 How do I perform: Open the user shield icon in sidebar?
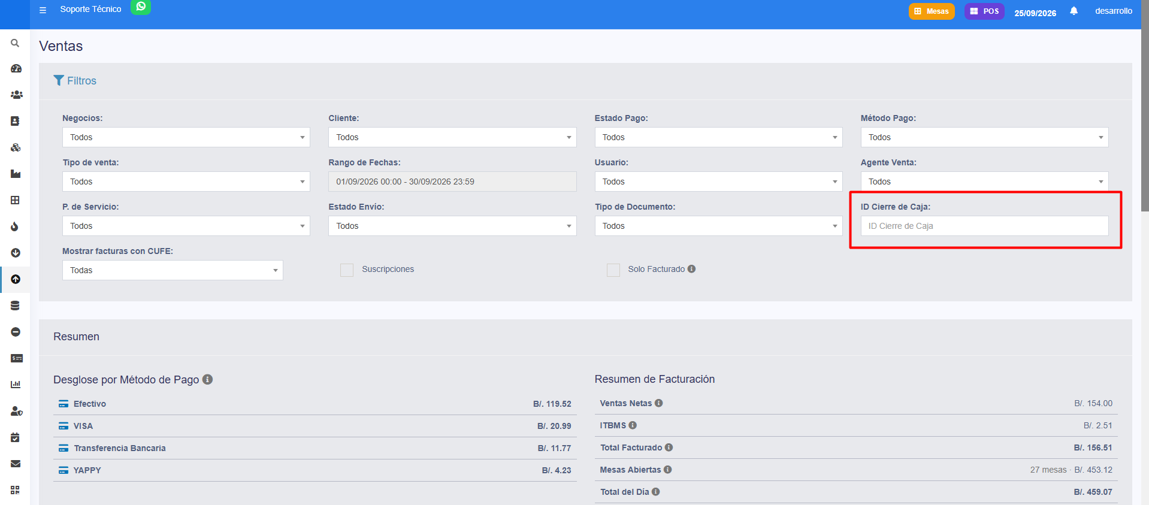point(16,411)
